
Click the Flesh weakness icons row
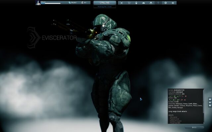click(178, 100)
